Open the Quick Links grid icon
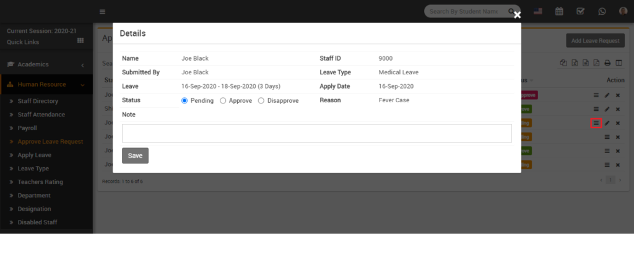This screenshot has height=254, width=634. [80, 40]
